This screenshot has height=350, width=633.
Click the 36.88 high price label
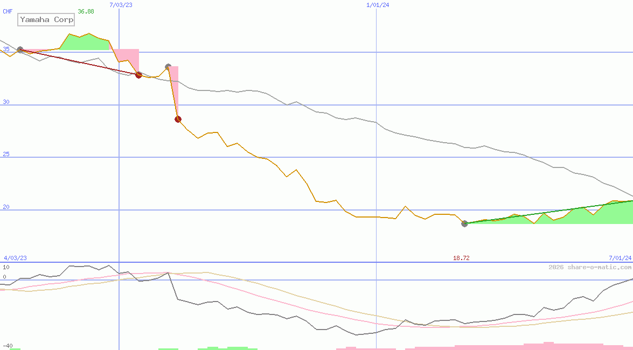tap(85, 11)
